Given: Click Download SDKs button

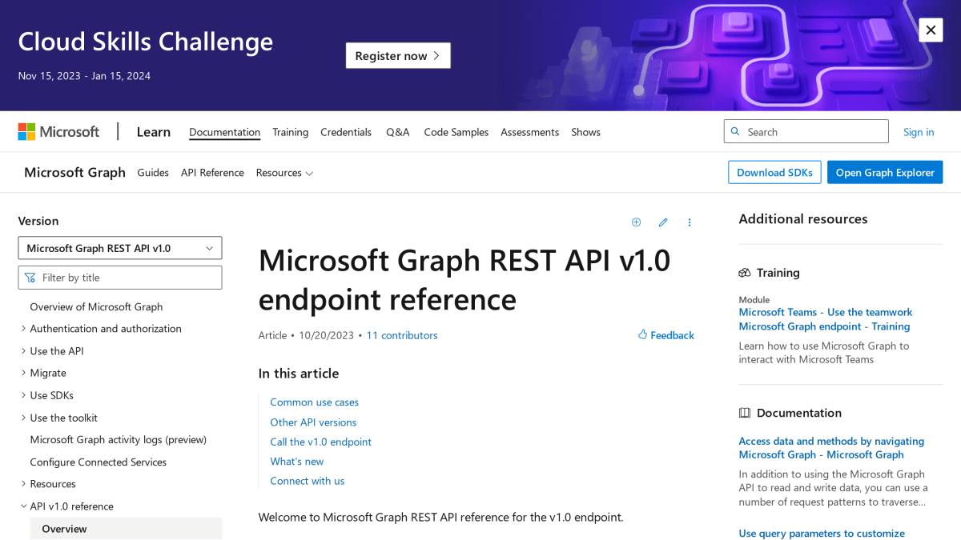Looking at the screenshot, I should (774, 172).
